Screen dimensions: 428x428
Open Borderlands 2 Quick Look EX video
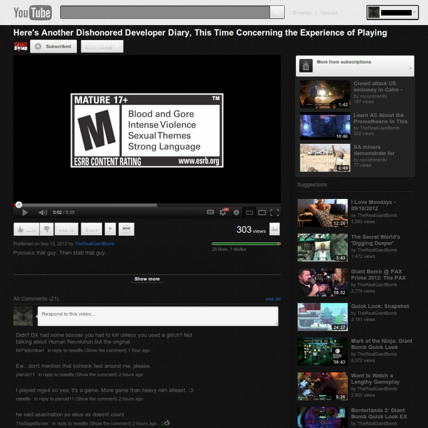point(378,414)
